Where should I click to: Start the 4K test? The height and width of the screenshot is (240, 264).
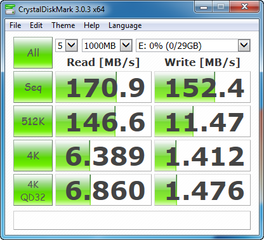33,156
